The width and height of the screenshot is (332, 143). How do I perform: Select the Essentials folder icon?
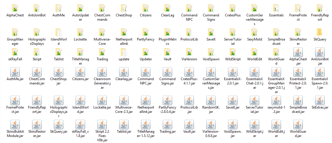276,8
